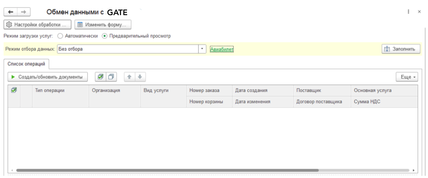Image resolution: width=428 pixels, height=178 pixels.
Task: Click checkmark icon in table header
Action: coord(14,90)
